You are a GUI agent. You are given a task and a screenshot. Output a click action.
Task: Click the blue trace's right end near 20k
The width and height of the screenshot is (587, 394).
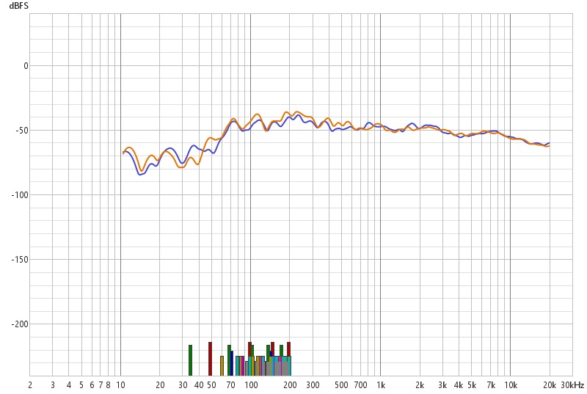pyautogui.click(x=548, y=143)
